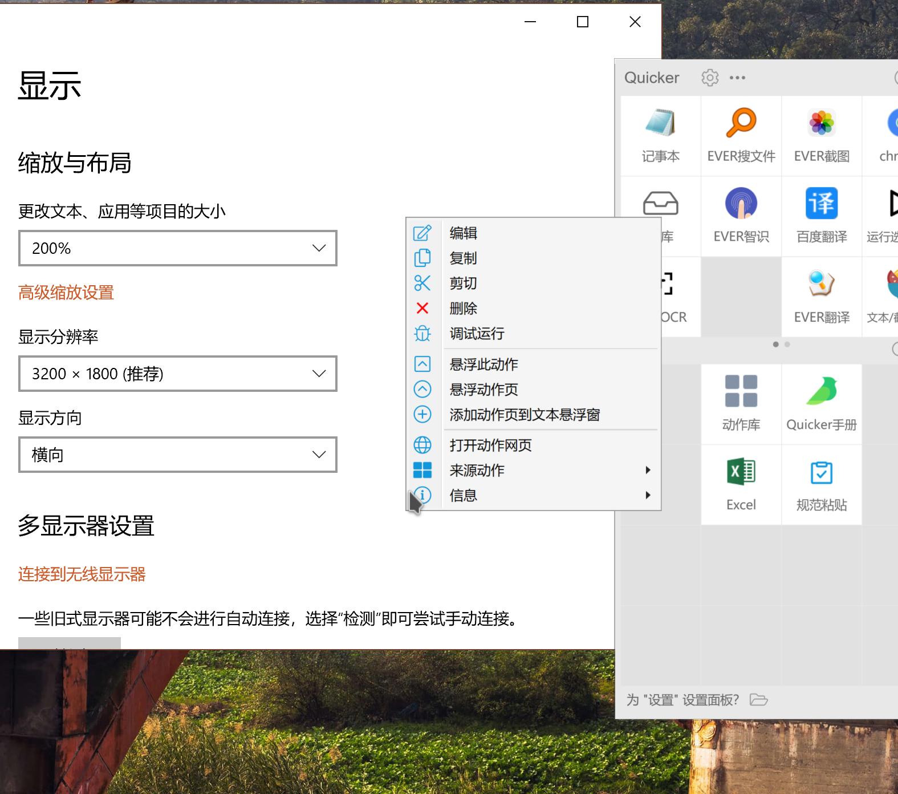Switch to the second Quicker page dot
The width and height of the screenshot is (898, 794).
pos(787,345)
